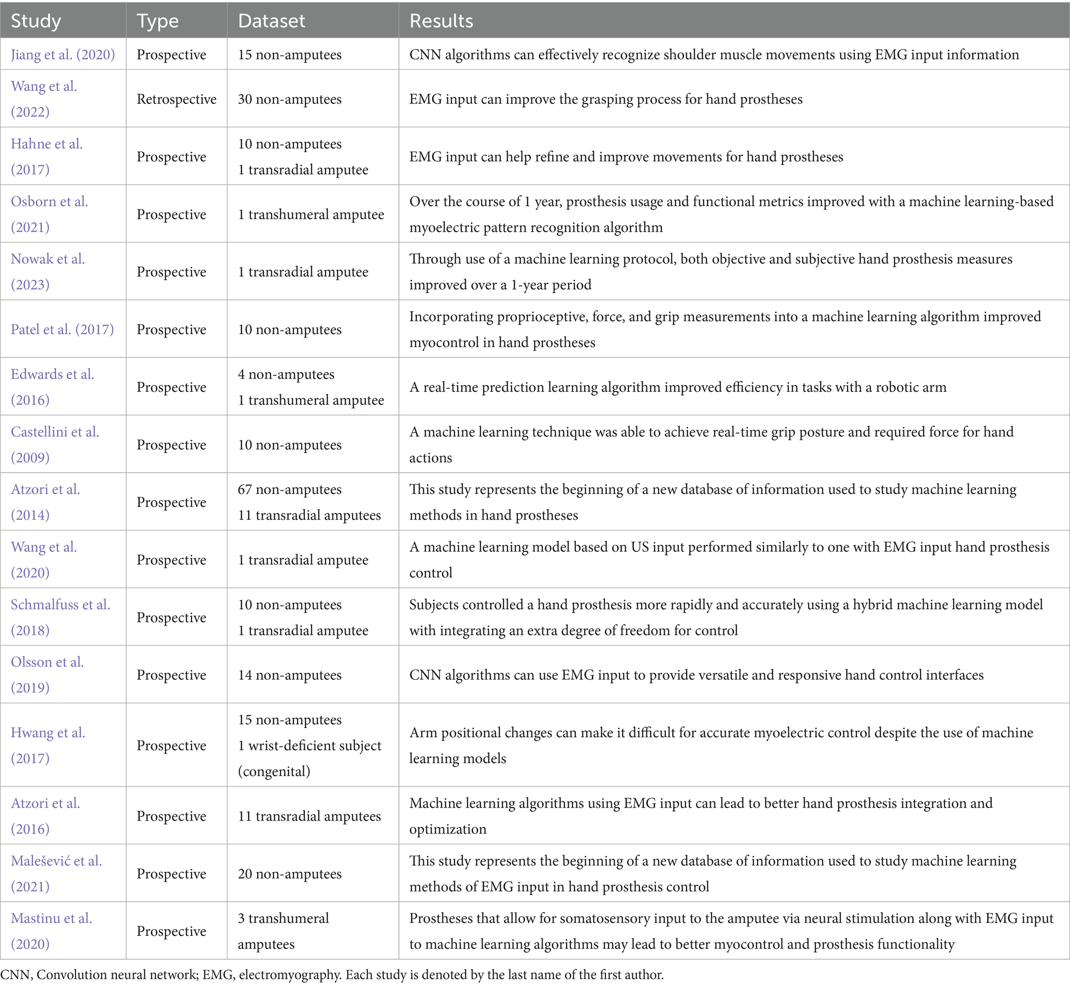Image resolution: width=1070 pixels, height=986 pixels.
Task: Open the Wang et al. (2020) study link
Action: point(44,548)
